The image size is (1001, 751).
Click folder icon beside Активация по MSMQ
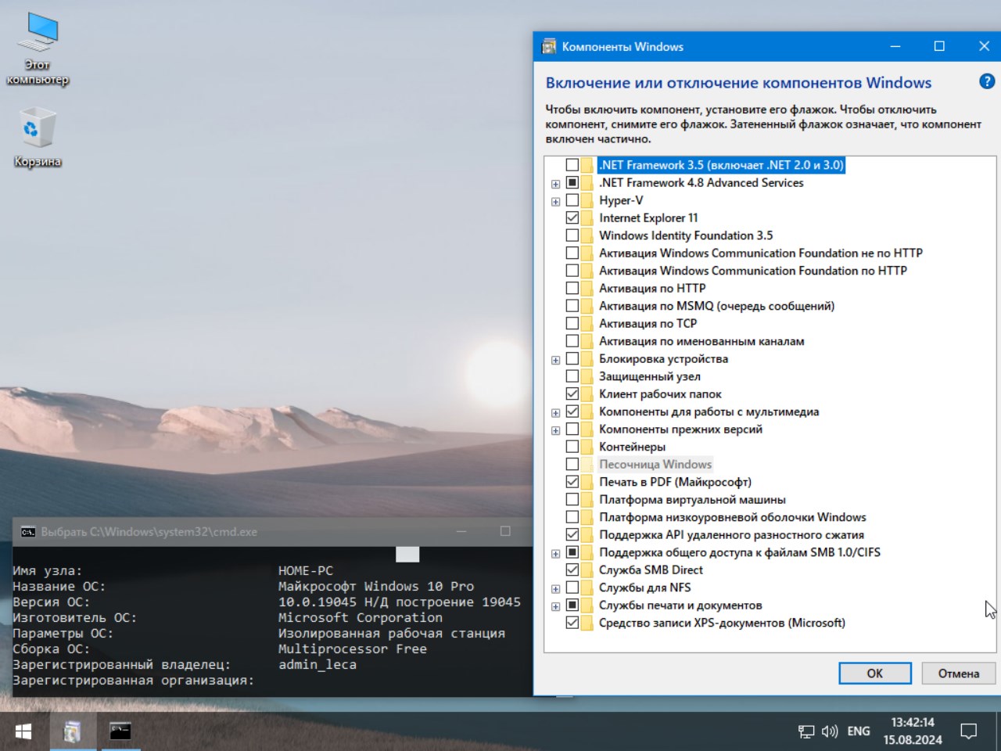tap(587, 306)
